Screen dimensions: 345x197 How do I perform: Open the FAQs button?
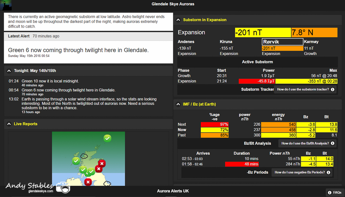(x=335, y=193)
